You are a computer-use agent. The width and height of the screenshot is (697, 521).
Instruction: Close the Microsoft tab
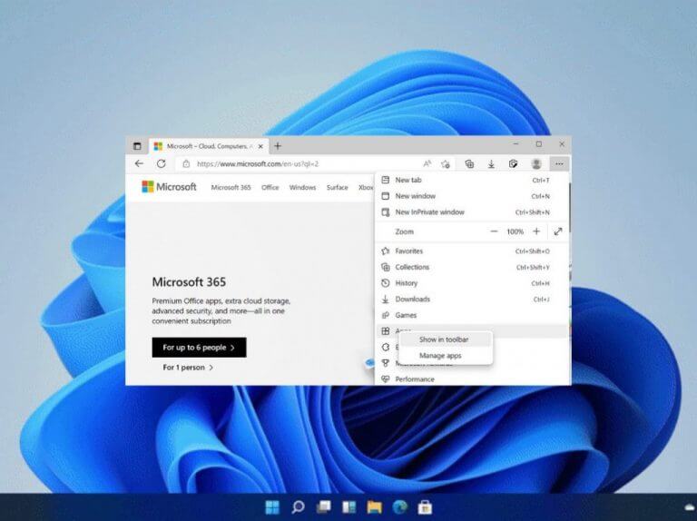[x=260, y=146]
